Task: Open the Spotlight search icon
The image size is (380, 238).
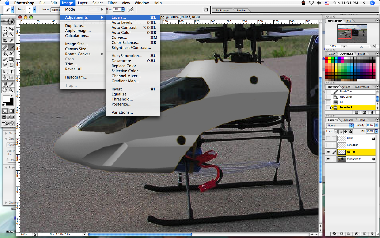Action: pyautogui.click(x=372, y=3)
